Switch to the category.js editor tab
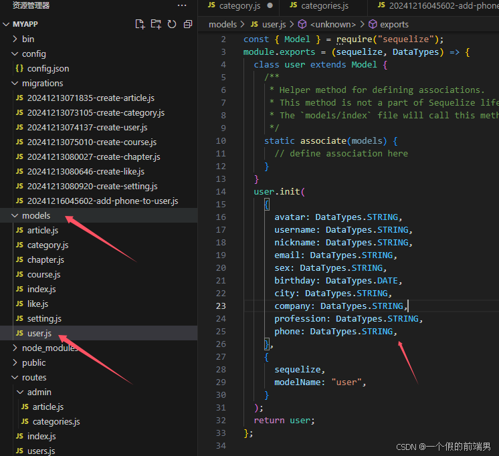 pos(239,6)
